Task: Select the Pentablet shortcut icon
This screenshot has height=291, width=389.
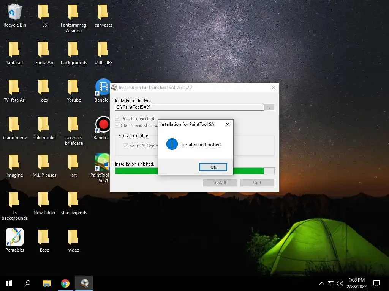Action: pos(15,240)
